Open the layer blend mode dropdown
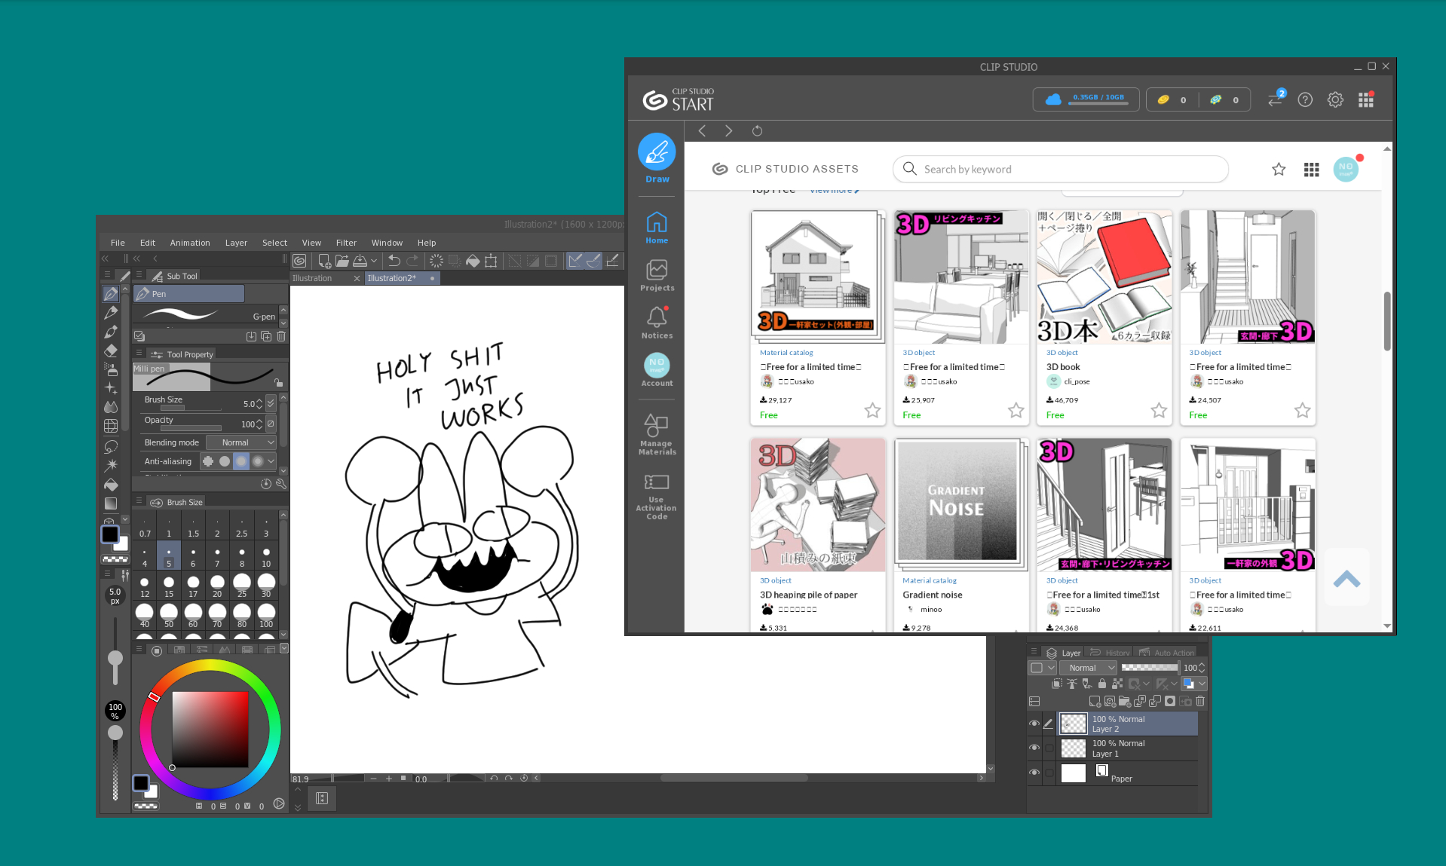This screenshot has width=1446, height=866. click(x=1087, y=668)
